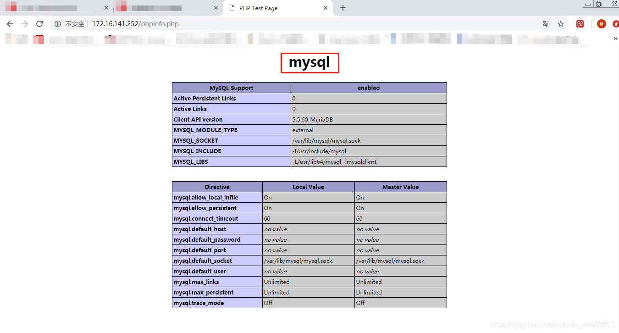
Task: Close the first blurred tab
Action: [106, 8]
